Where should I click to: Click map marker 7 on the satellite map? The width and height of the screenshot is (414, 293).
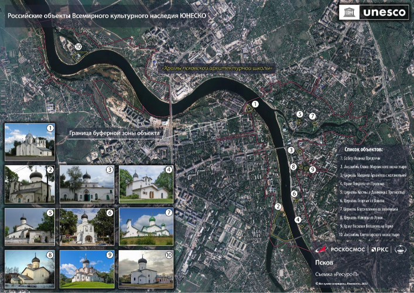coord(313,116)
